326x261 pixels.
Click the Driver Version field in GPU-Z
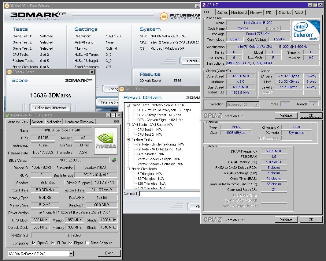[x=74, y=212]
